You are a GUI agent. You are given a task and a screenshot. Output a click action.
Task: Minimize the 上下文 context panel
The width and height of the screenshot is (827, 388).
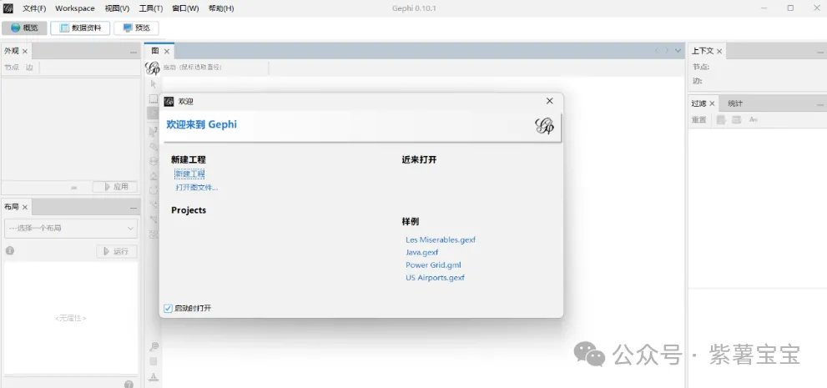[818, 52]
